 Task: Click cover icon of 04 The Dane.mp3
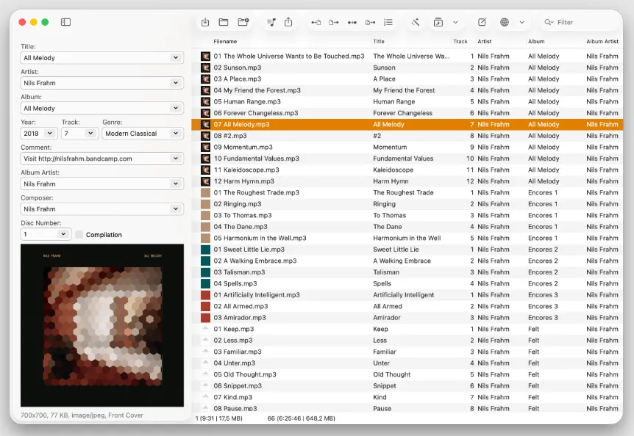click(x=205, y=227)
